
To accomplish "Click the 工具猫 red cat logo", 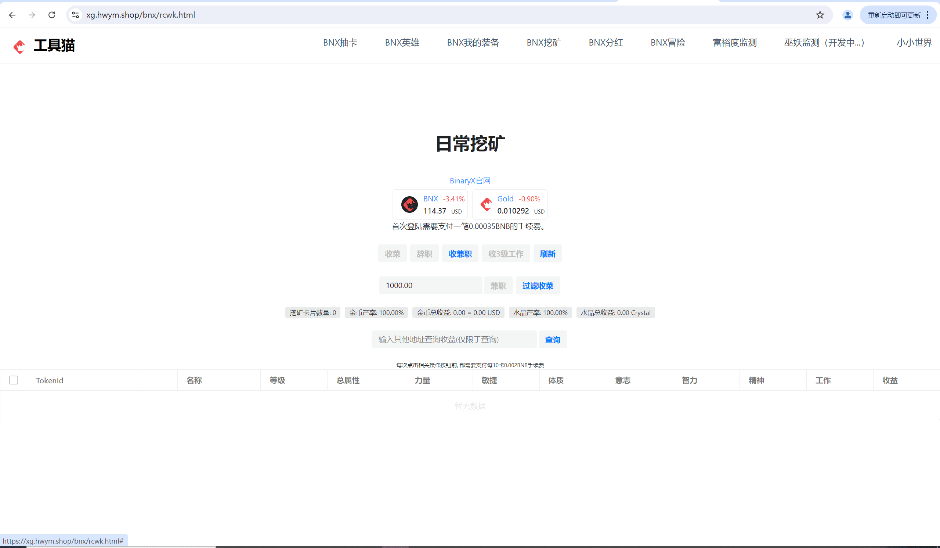I will click(19, 46).
